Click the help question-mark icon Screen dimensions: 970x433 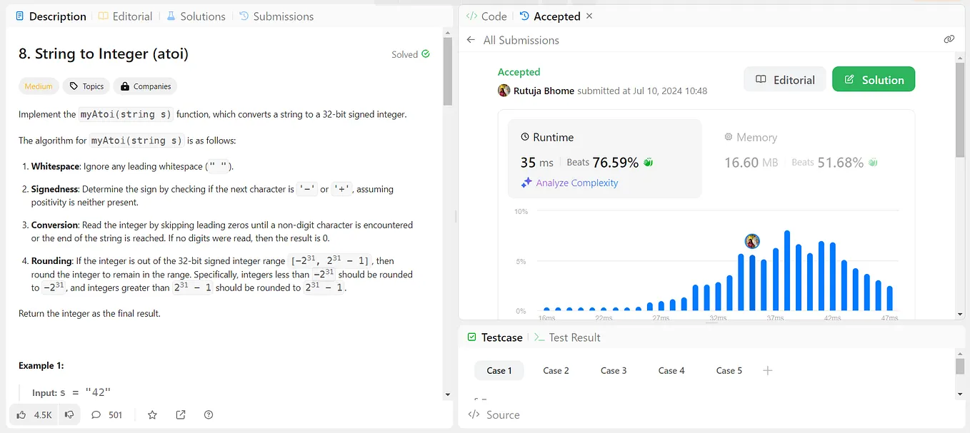(x=208, y=414)
